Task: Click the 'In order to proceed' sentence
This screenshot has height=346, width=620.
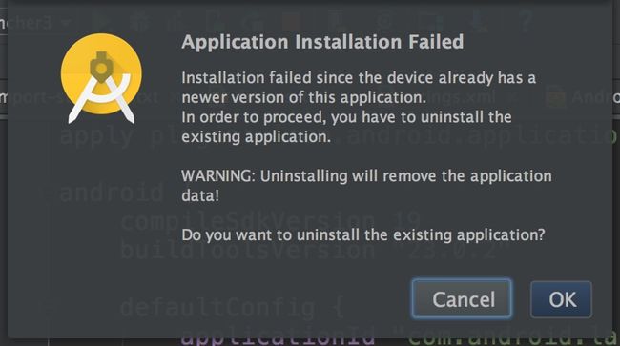Action: tap(346, 127)
